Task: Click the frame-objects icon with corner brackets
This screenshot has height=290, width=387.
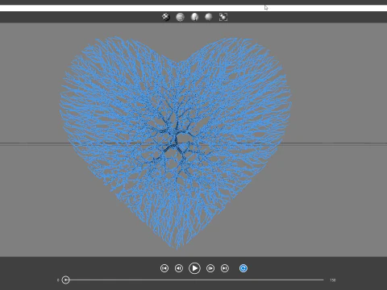Action: click(x=223, y=17)
